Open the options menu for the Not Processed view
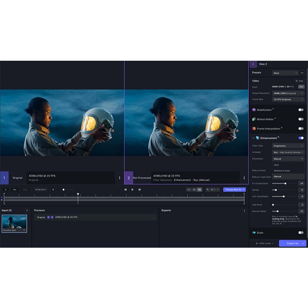This screenshot has height=308, width=308. coord(244,178)
